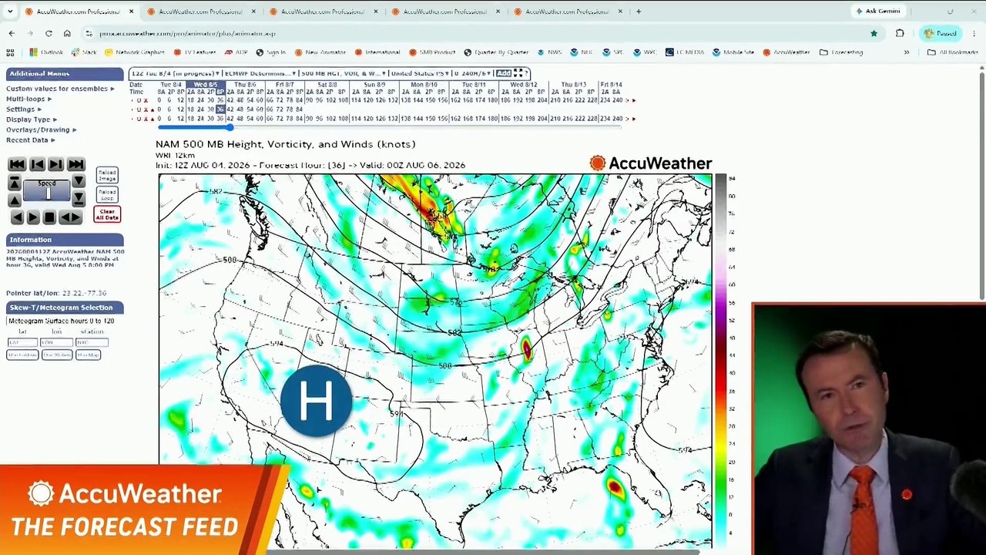This screenshot has height=555, width=986.
Task: Click the Reload Loop button
Action: click(107, 195)
